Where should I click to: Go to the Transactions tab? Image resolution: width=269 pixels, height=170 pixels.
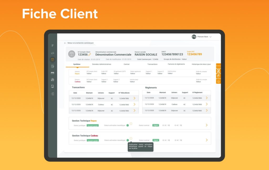pyautogui.click(x=152, y=64)
